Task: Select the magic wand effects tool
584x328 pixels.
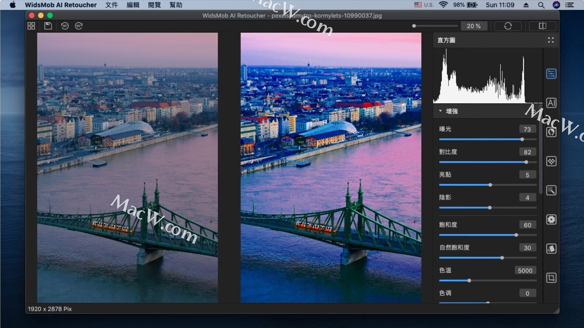Action: 551,190
